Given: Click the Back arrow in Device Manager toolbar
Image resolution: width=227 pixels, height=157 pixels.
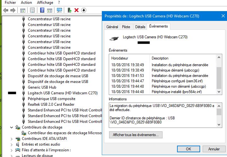Looking at the screenshot, I should pos(6,10).
